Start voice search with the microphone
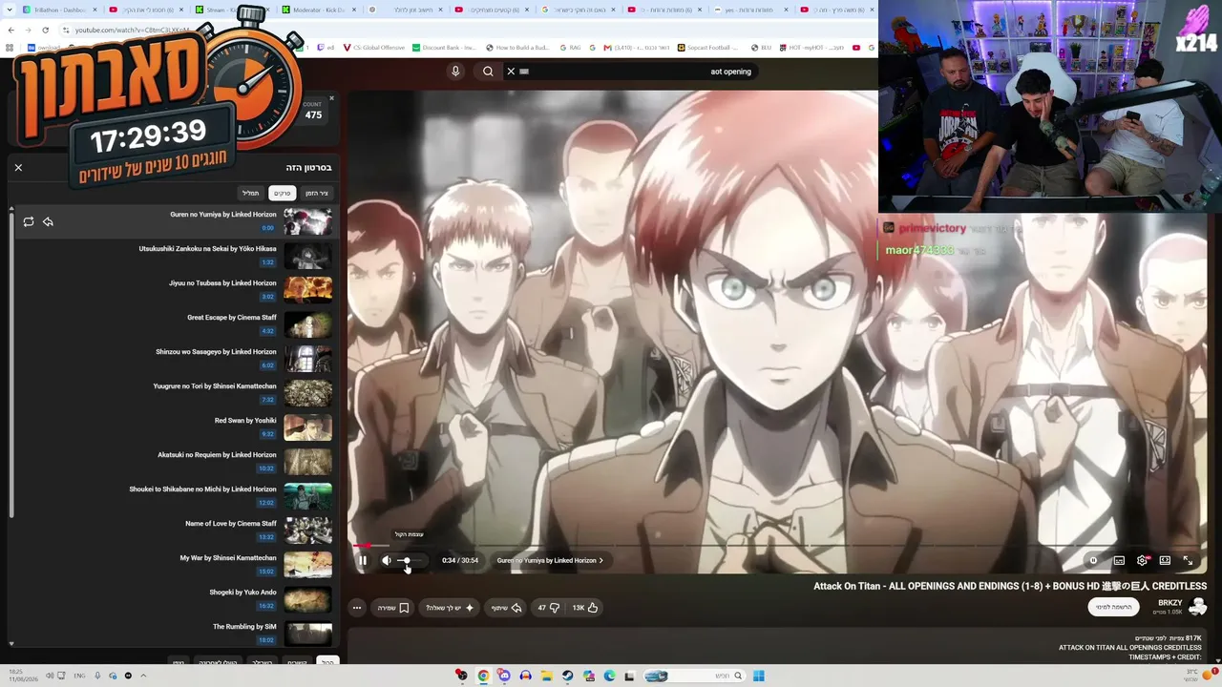 [x=455, y=72]
